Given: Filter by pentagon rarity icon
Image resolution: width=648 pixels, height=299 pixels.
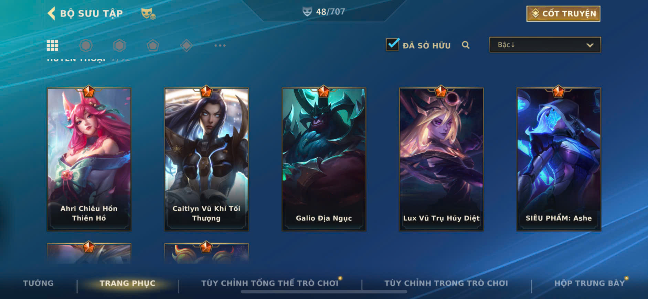Looking at the screenshot, I should pyautogui.click(x=153, y=45).
